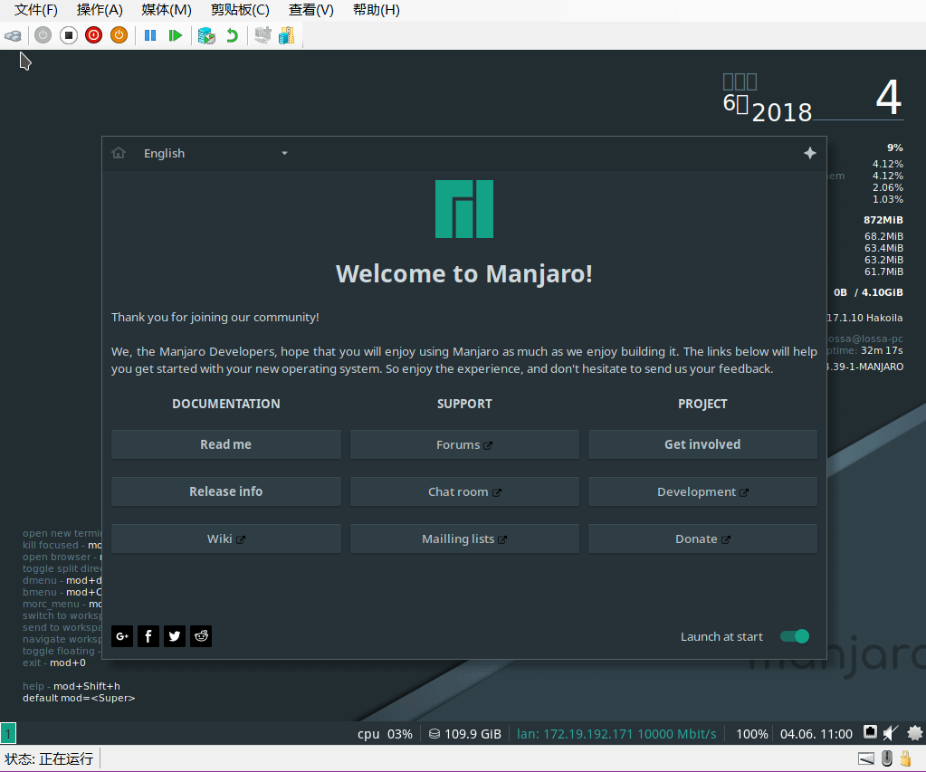Click the grey Start power icon
926x772 pixels.
coord(43,35)
